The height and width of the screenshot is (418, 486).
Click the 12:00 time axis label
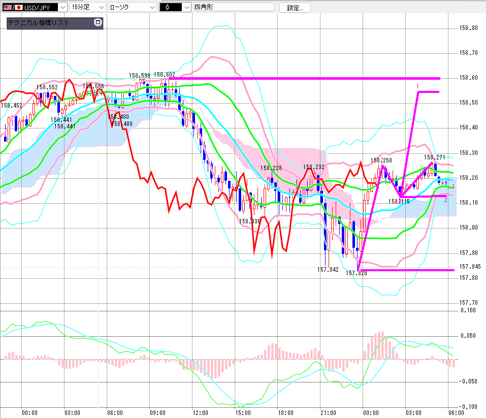201,413
